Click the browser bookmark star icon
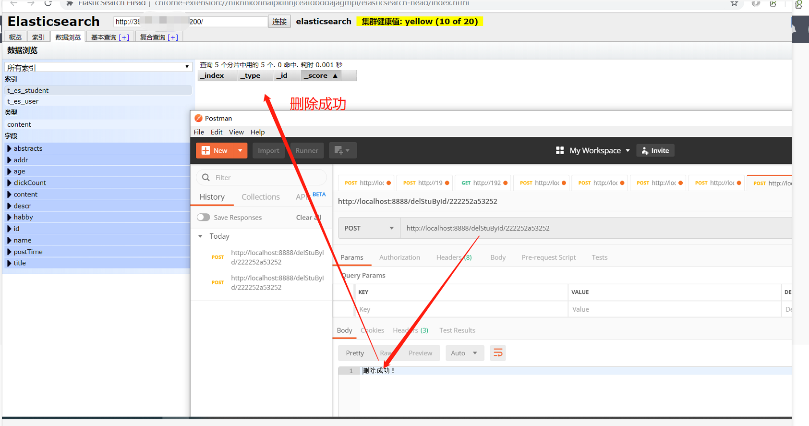Viewport: 809px width, 426px height. 734,3
